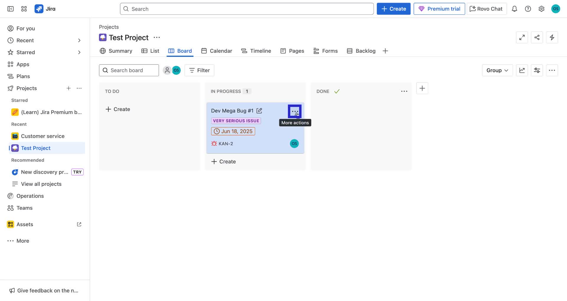Enter full screen with the expand icon
The height and width of the screenshot is (301, 567).
coord(522,37)
